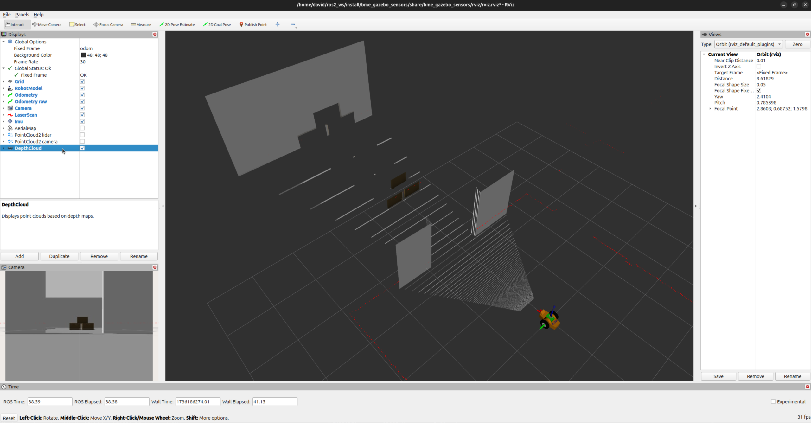The image size is (811, 423).
Task: Expand the RobotModel tree item
Action: coord(3,88)
